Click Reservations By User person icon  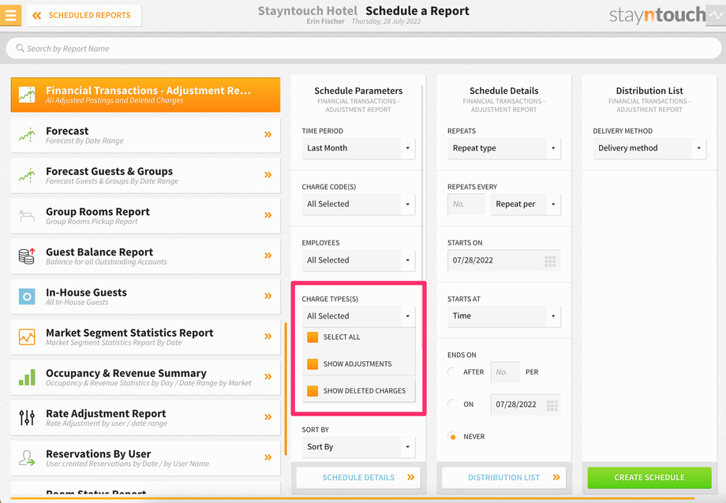(x=27, y=457)
